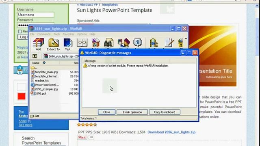Click the Sun Lights PowerPoint Template heading
Image resolution: width=260 pixels, height=146 pixels.
[115, 10]
